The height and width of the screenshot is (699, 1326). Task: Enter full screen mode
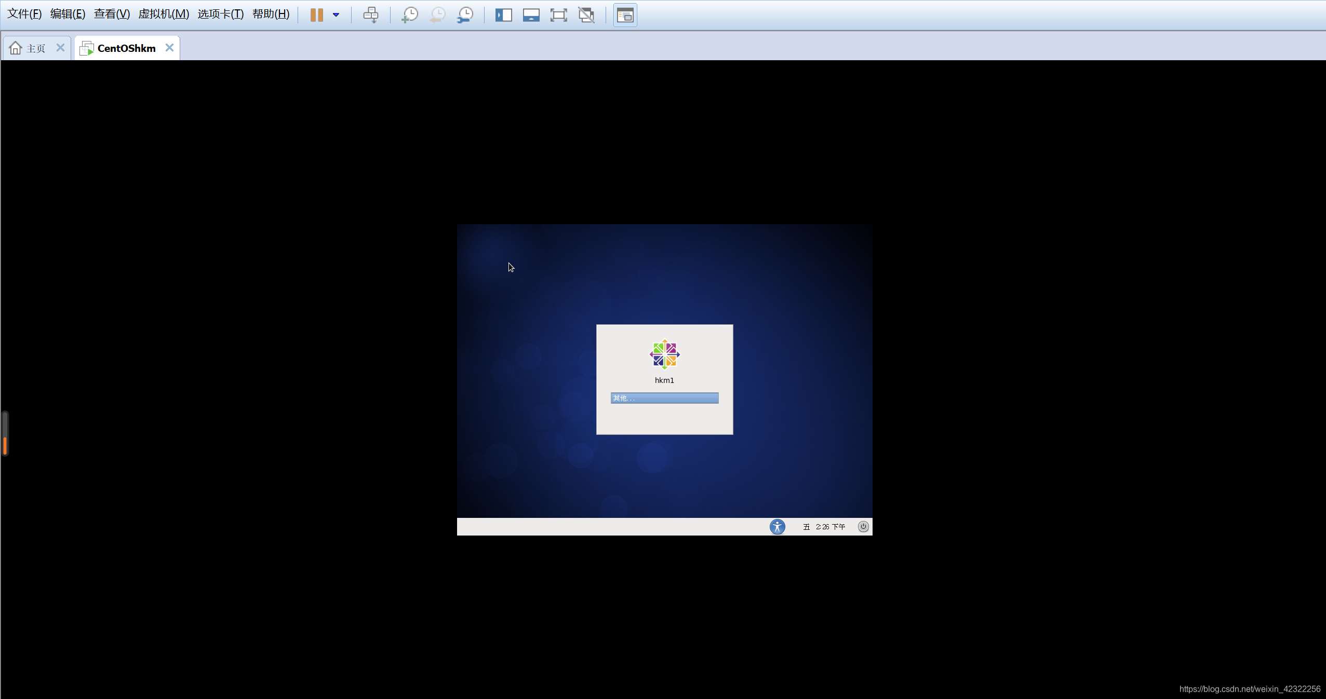(x=558, y=15)
